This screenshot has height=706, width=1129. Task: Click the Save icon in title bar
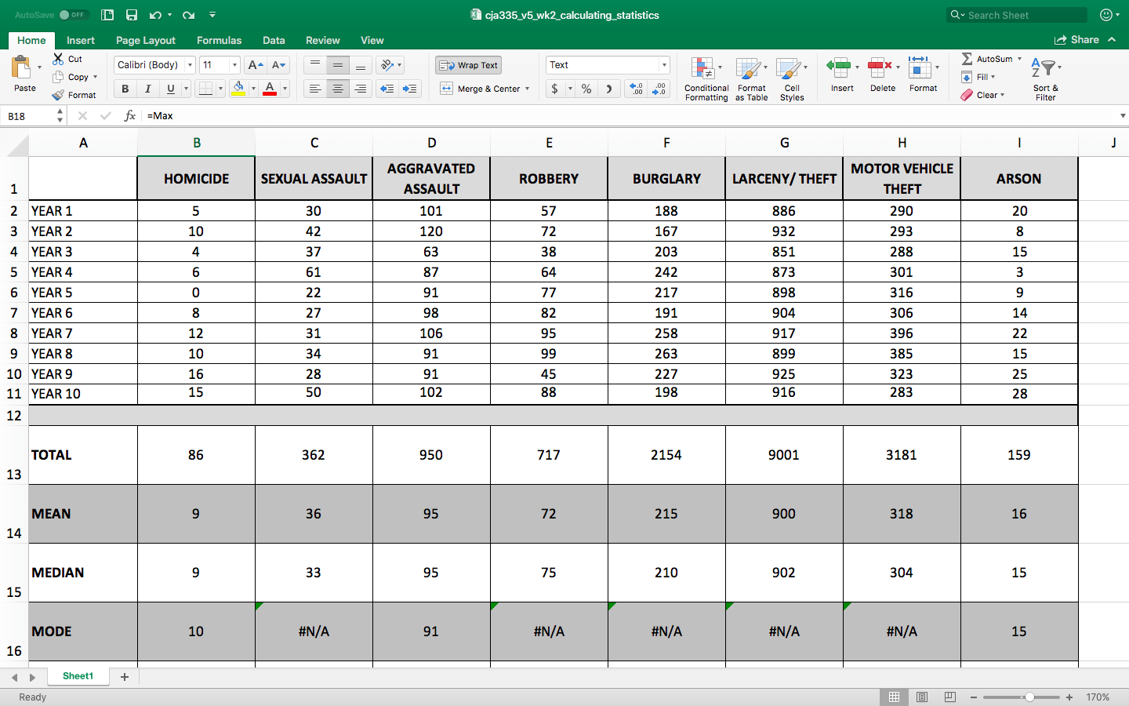point(132,15)
